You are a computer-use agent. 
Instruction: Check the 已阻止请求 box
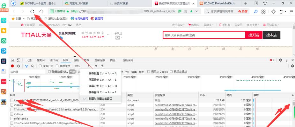pos(171,71)
